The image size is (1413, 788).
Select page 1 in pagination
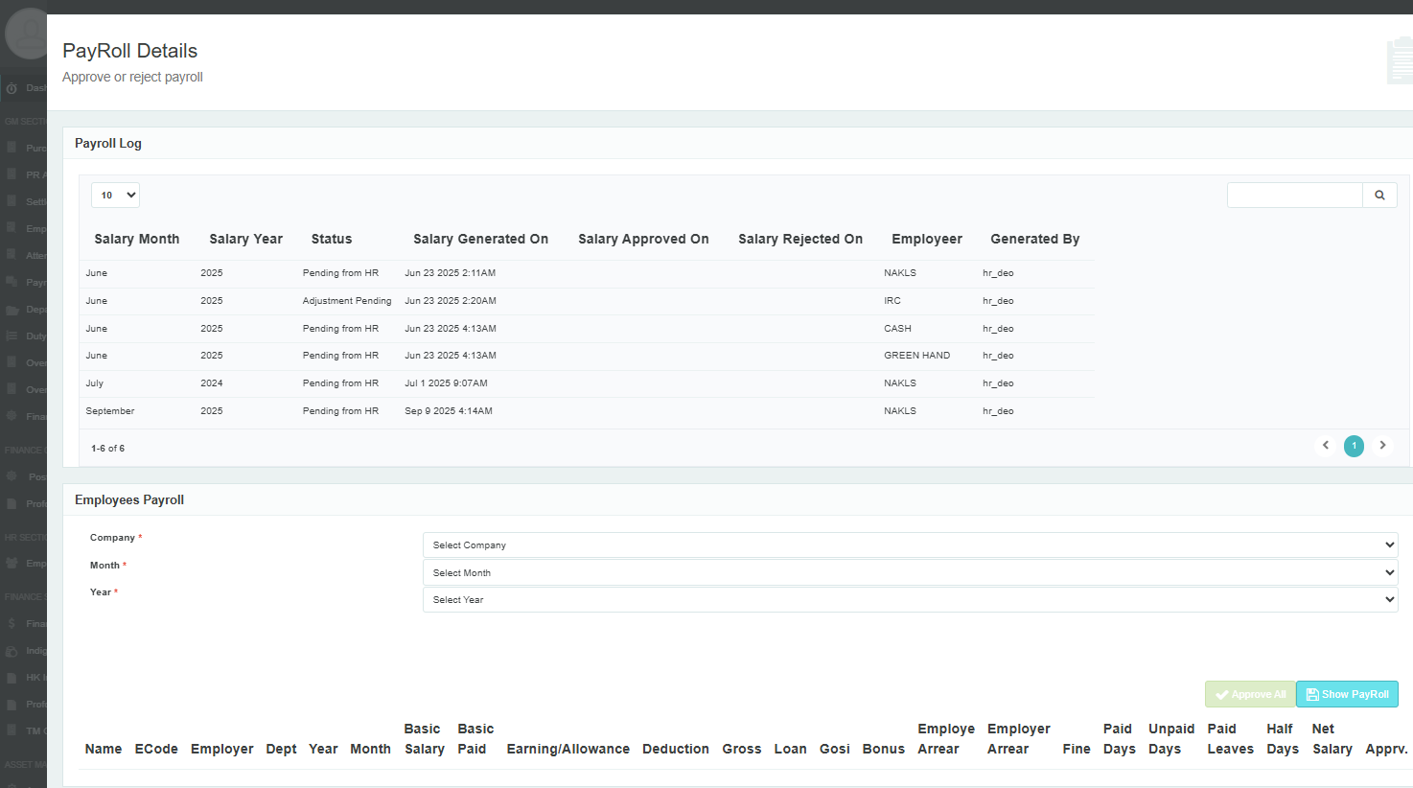pyautogui.click(x=1354, y=446)
